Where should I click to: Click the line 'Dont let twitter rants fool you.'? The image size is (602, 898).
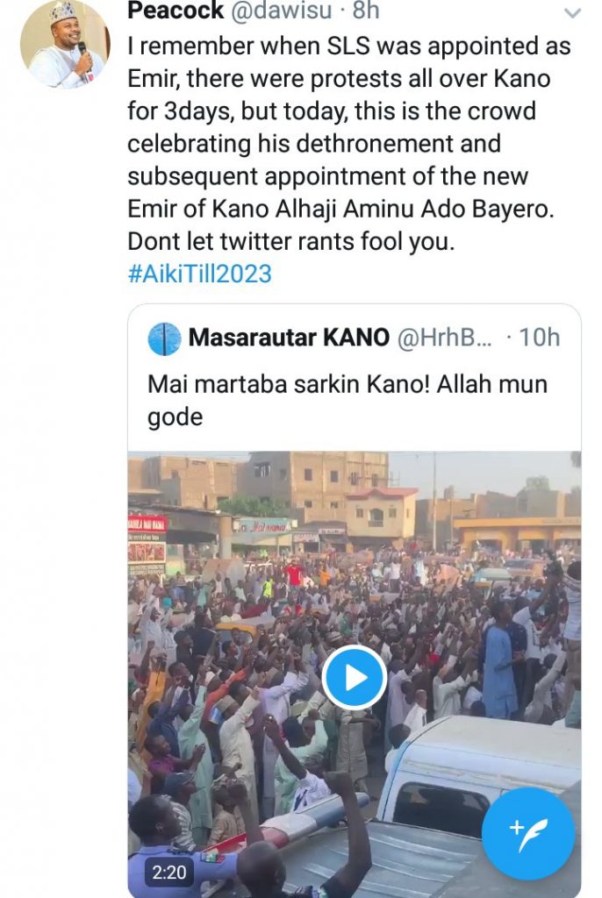(291, 241)
